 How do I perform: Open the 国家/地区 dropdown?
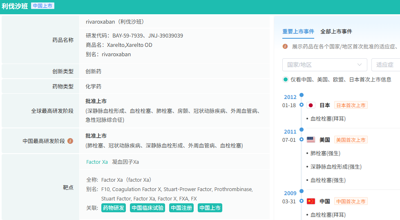[x=324, y=65]
